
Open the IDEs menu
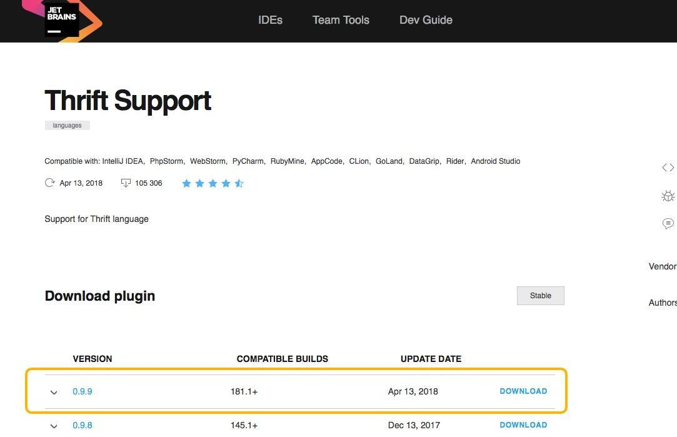270,20
